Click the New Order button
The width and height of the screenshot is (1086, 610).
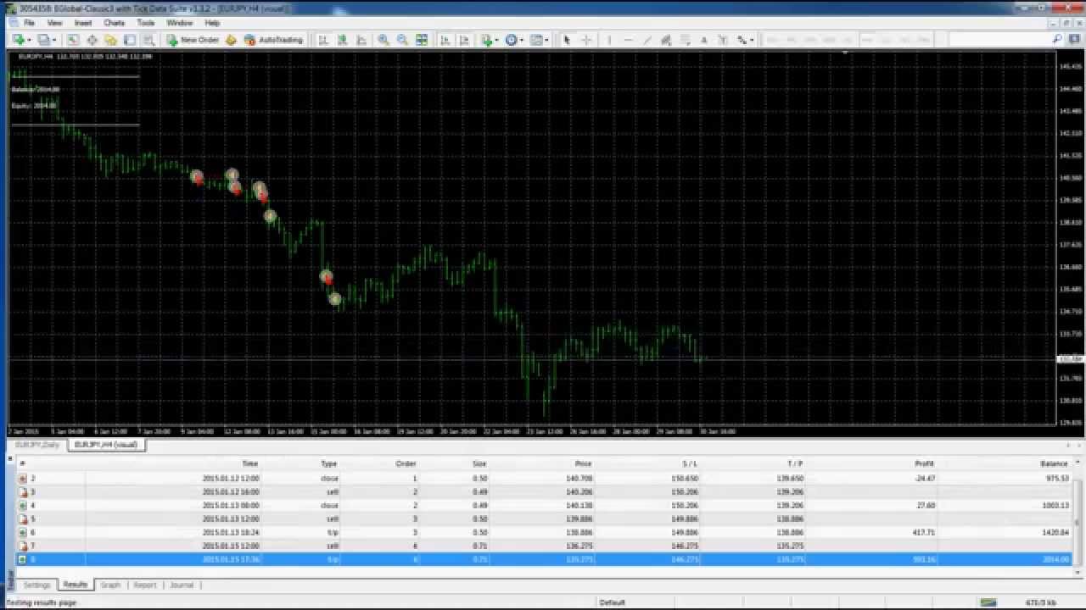click(x=193, y=40)
